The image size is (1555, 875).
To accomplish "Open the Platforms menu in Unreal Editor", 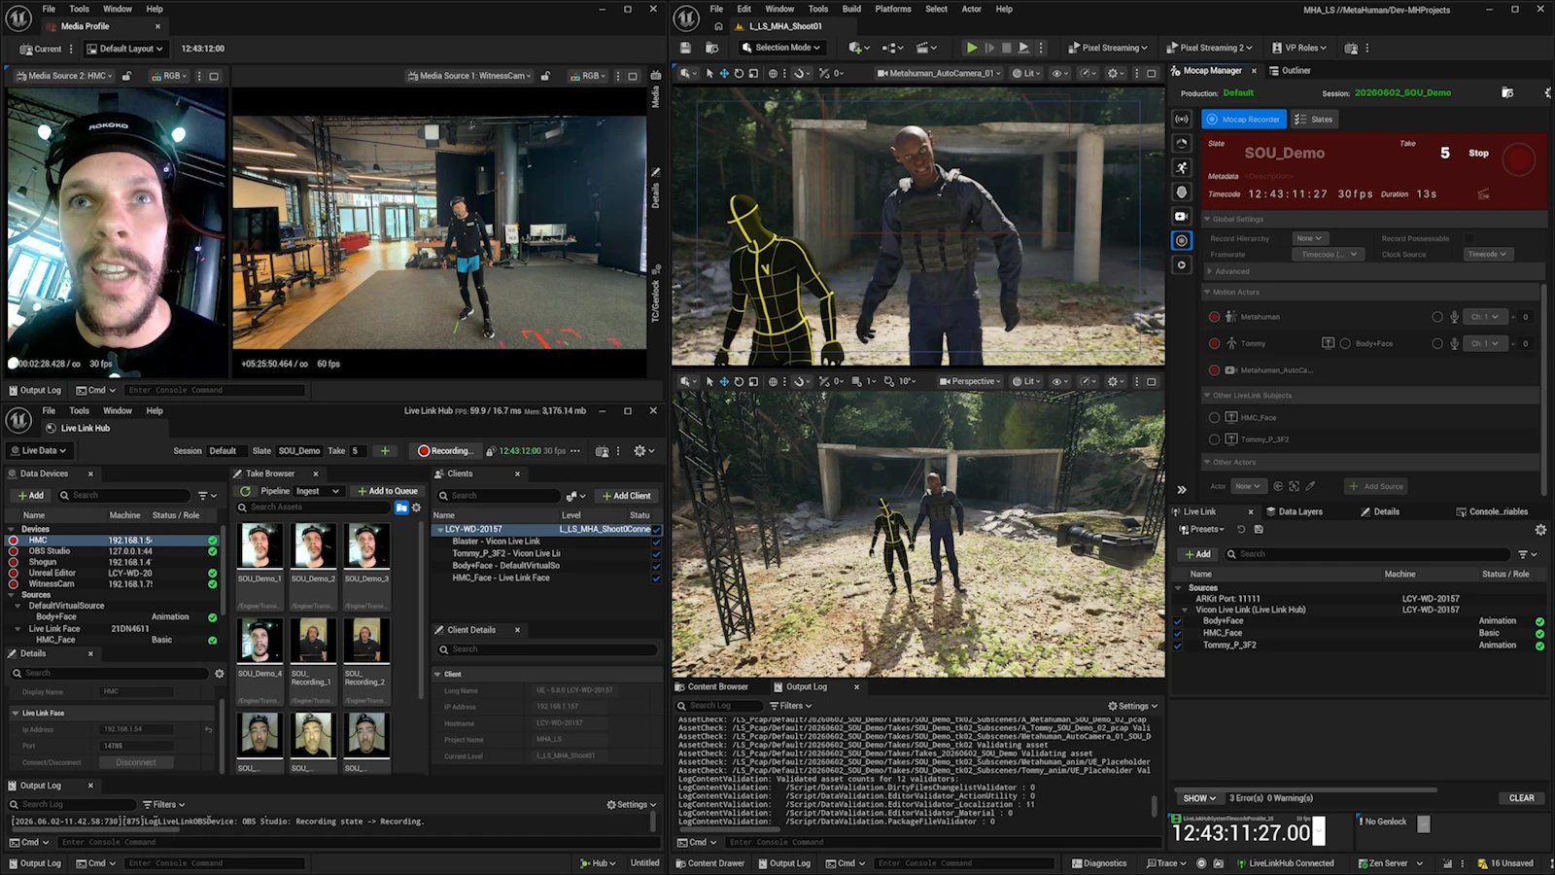I will [893, 9].
